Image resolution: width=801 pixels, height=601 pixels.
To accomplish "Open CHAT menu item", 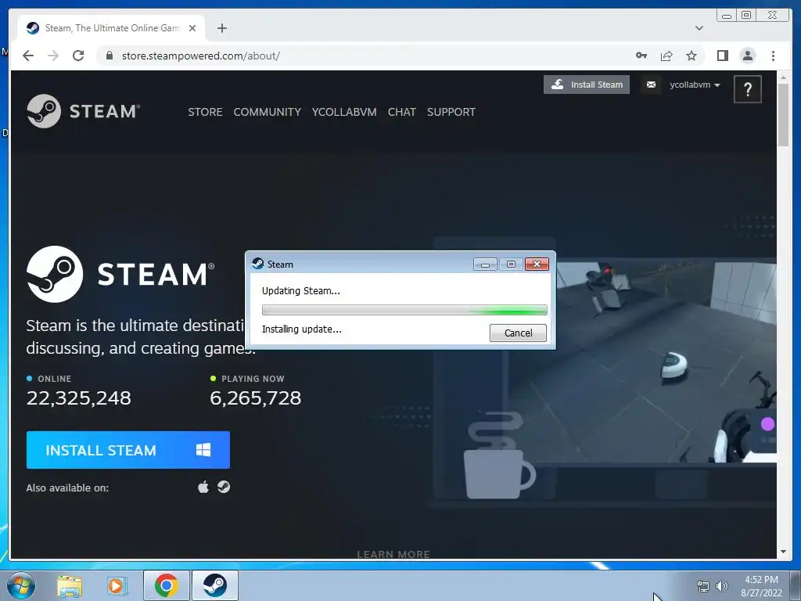I will coord(401,112).
